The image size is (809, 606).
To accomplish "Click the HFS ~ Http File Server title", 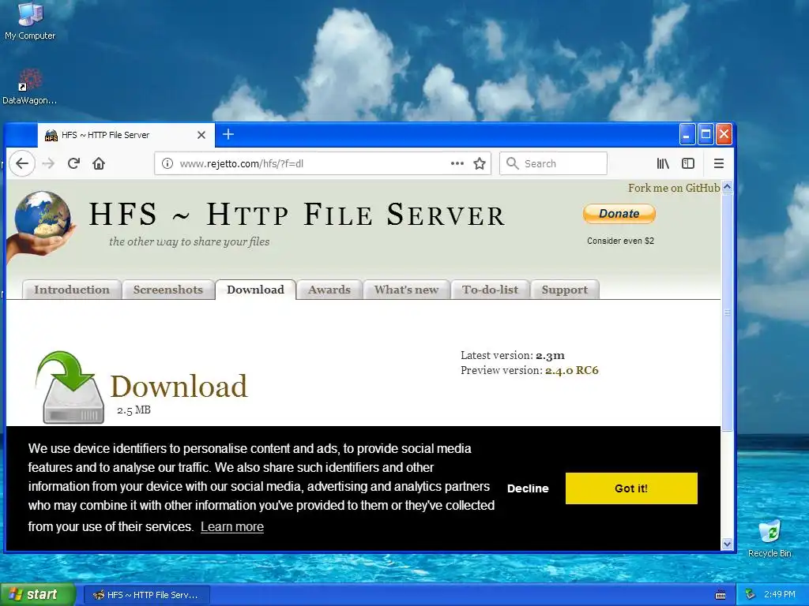I will pos(297,215).
